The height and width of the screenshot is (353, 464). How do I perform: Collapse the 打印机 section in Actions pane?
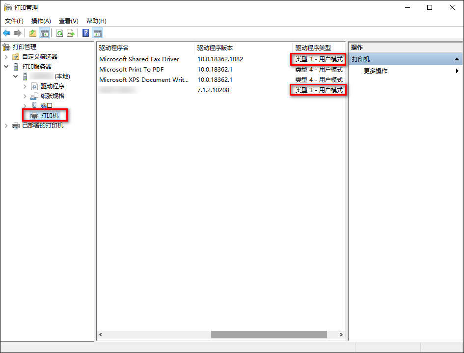pos(457,59)
